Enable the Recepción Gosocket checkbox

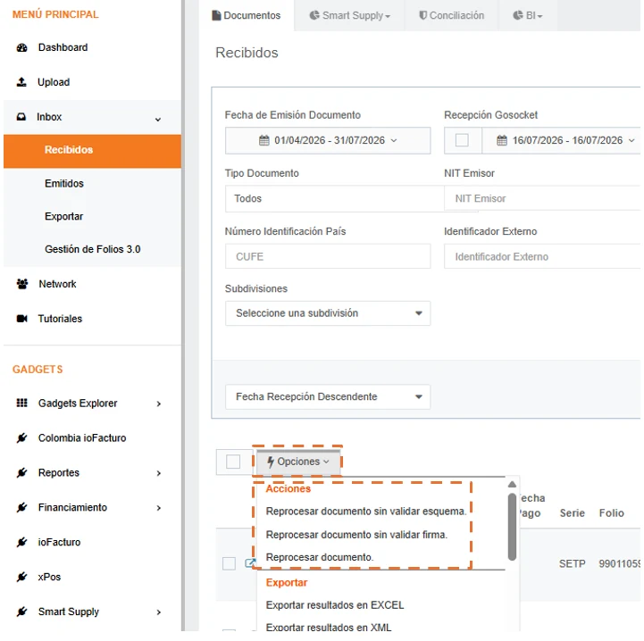point(462,140)
